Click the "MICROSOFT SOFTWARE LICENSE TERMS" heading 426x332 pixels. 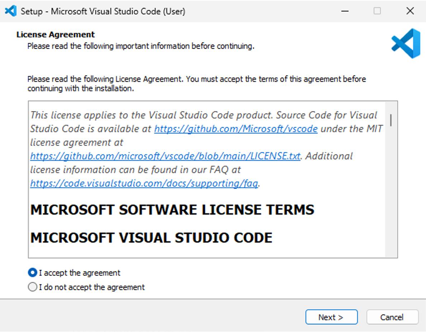click(172, 210)
